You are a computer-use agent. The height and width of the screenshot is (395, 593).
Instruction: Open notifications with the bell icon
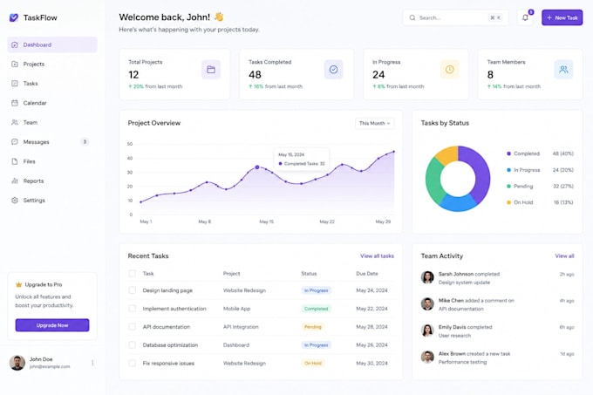pos(525,17)
